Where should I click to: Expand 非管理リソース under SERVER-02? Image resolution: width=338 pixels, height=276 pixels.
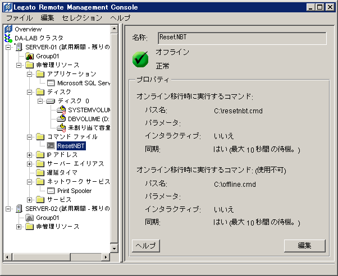[19, 227]
